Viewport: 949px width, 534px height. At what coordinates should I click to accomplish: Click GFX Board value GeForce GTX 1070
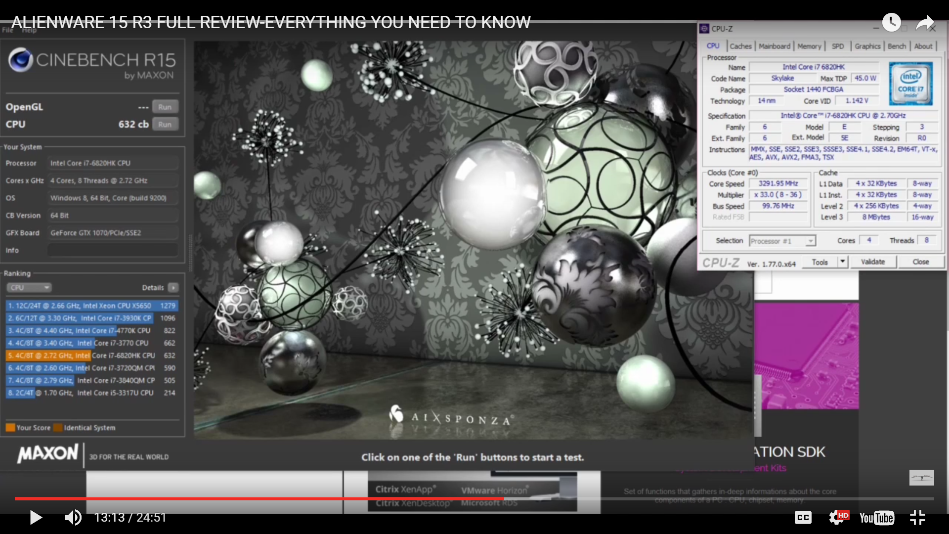click(113, 233)
